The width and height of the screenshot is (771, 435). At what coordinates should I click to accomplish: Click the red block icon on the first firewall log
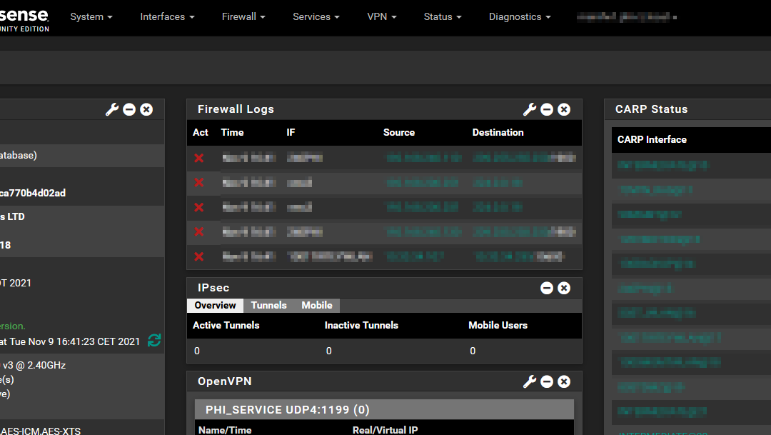pyautogui.click(x=198, y=158)
